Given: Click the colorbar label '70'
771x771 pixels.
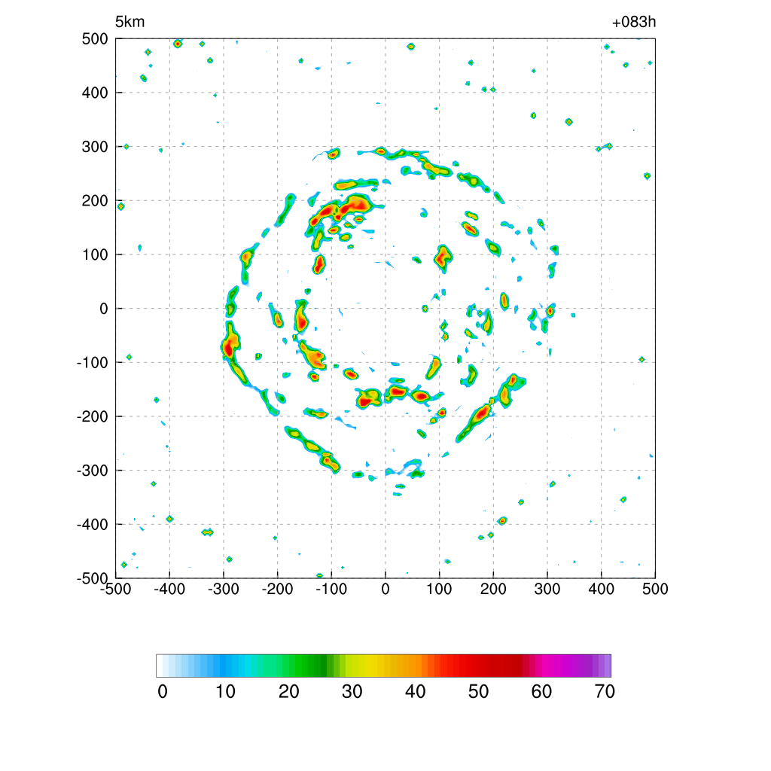Looking at the screenshot, I should tap(605, 692).
